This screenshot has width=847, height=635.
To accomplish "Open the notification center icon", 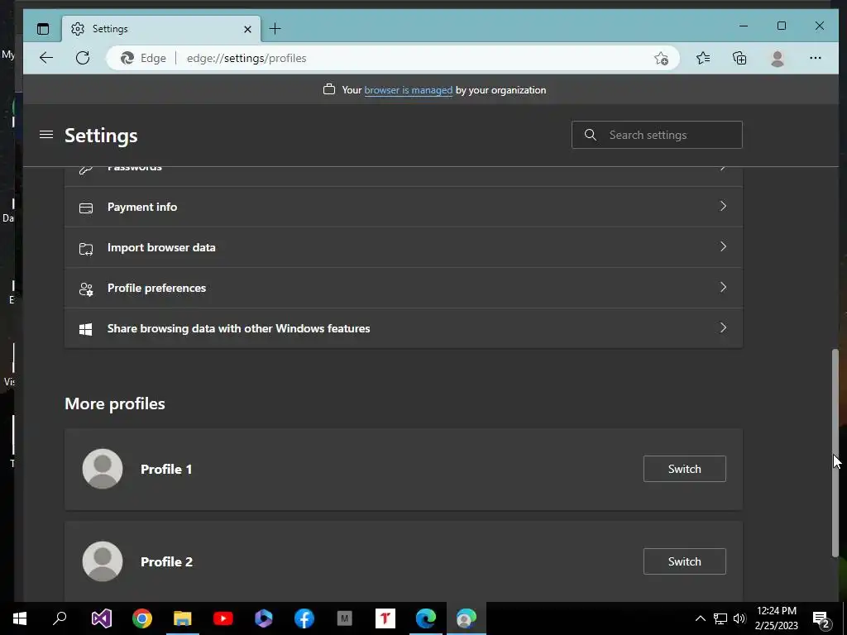I will point(821,619).
